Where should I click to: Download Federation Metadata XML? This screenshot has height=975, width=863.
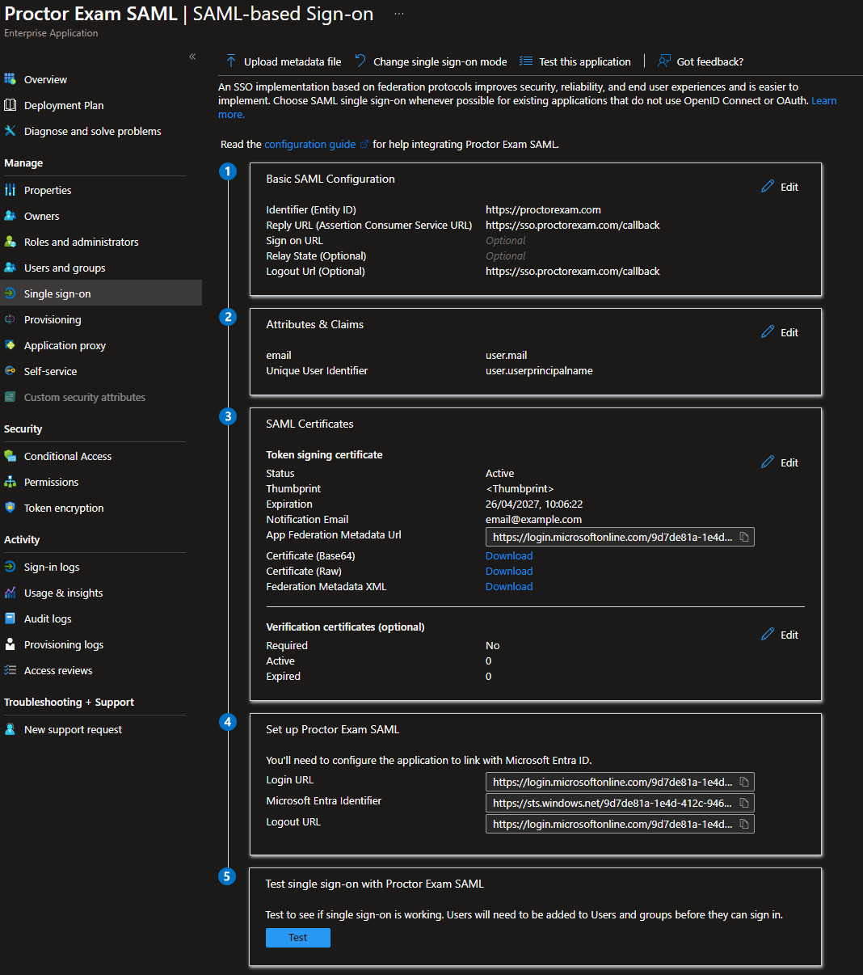click(x=509, y=587)
